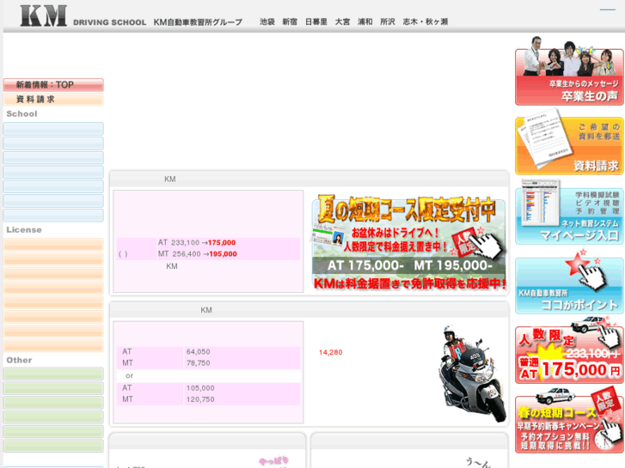Click the MT price 195,000 text
625x468 pixels.
coord(223,254)
